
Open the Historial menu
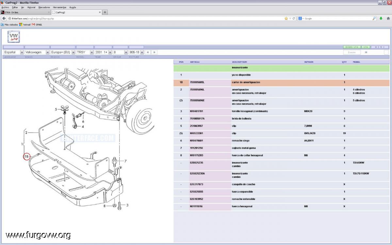(31, 7)
